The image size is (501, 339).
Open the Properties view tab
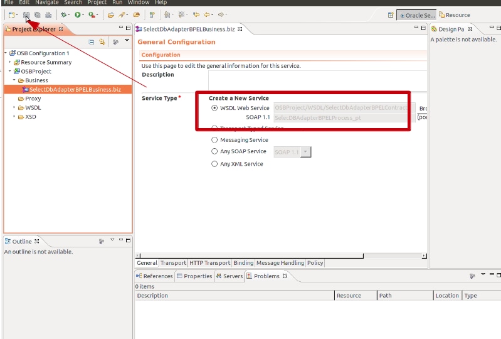tap(194, 276)
